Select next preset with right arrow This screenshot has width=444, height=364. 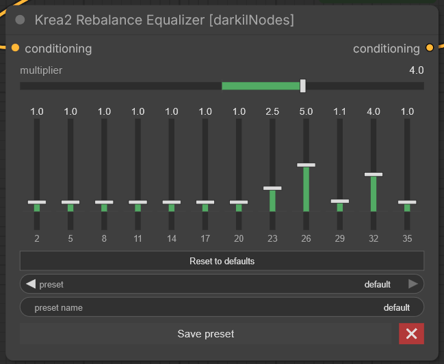pos(413,283)
